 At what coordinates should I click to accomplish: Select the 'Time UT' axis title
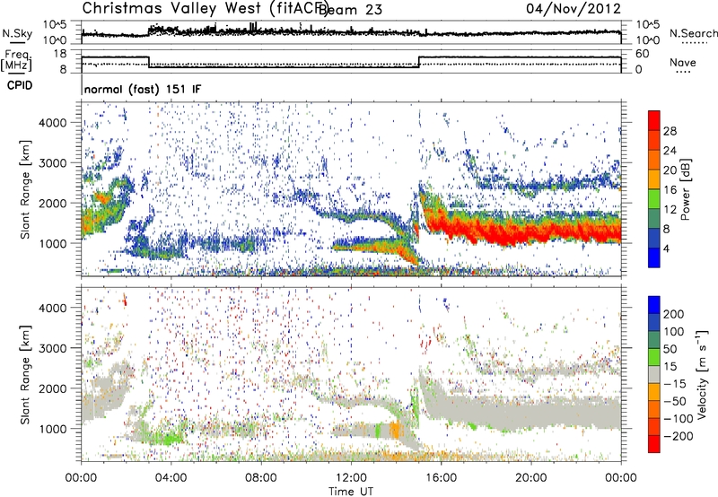351,492
